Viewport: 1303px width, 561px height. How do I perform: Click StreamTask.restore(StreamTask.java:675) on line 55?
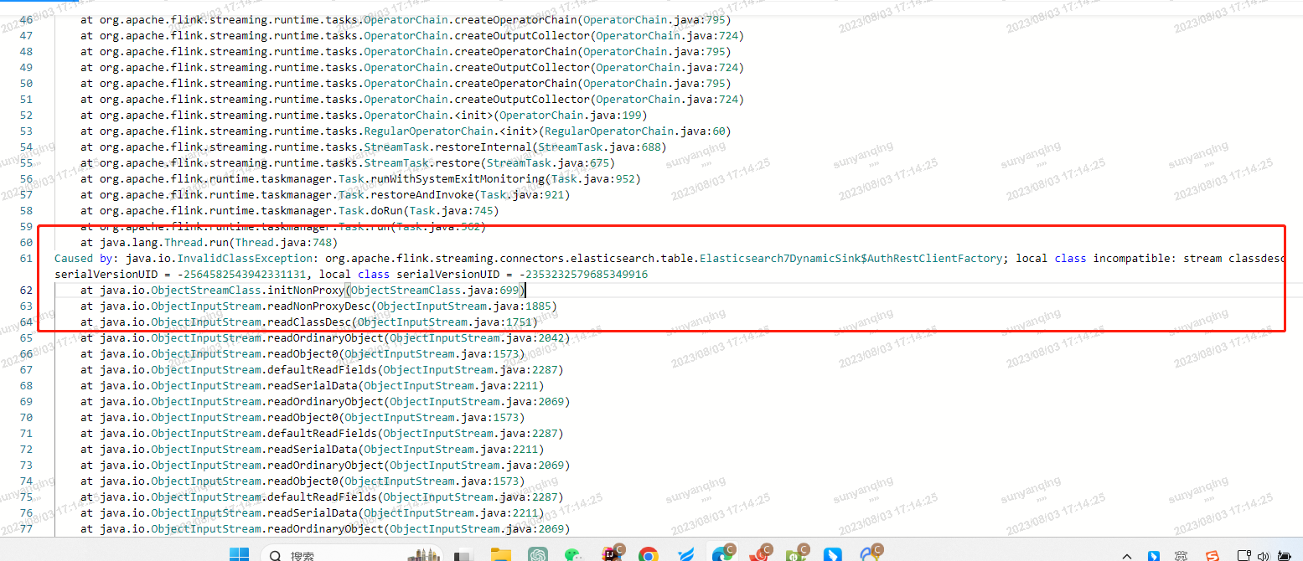click(x=489, y=163)
